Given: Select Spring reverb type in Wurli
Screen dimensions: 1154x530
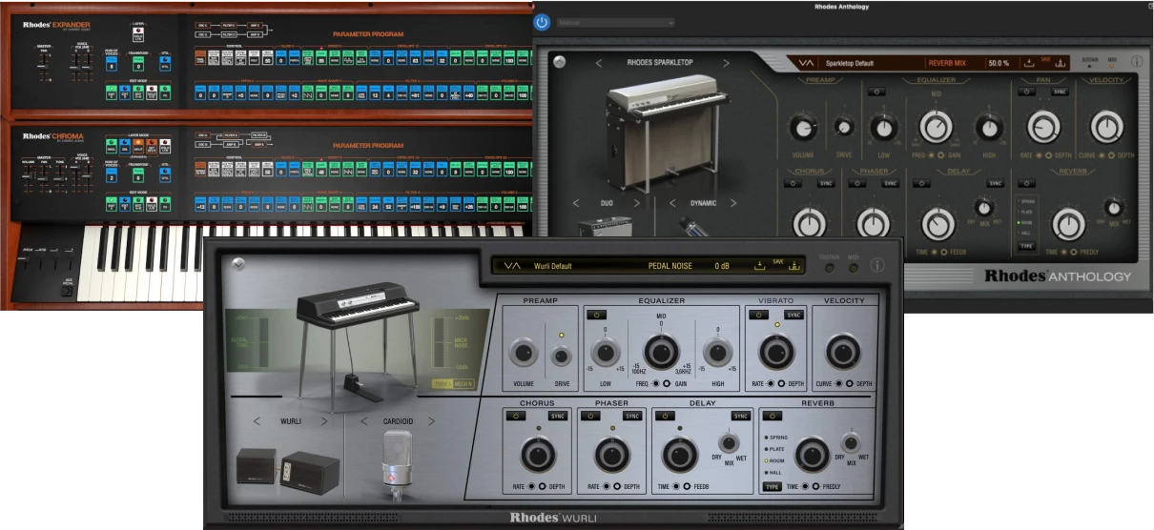Looking at the screenshot, I should pos(776,437).
